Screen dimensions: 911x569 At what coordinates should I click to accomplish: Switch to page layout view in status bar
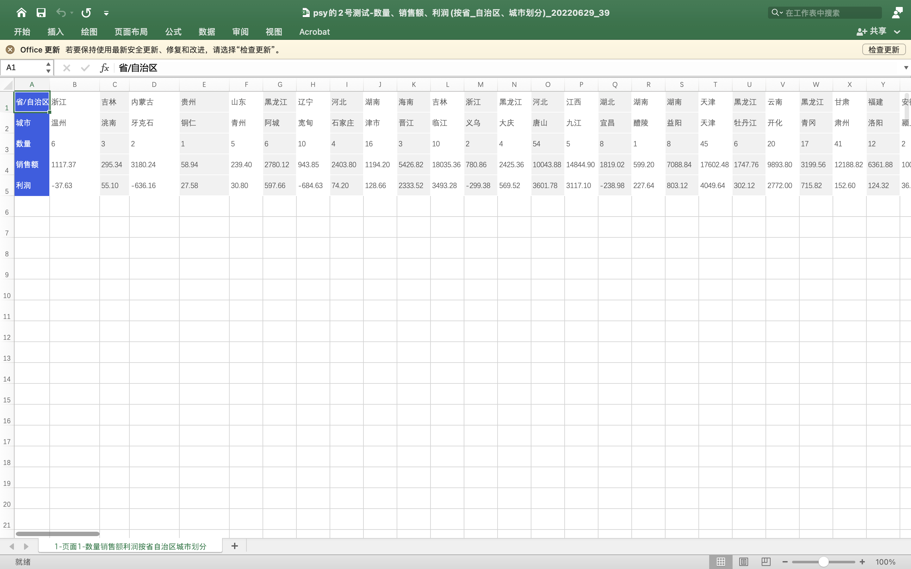[x=743, y=561]
